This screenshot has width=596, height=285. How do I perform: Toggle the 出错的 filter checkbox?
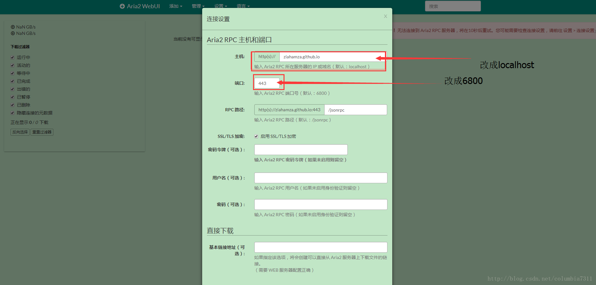[x=12, y=89]
